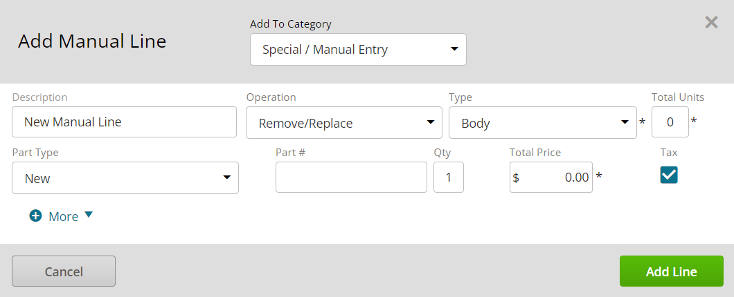Click the Total Units input box
Viewport: 734px width, 297px height.
pos(670,122)
